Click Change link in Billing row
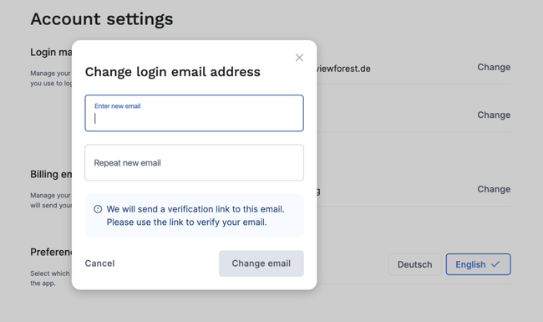 click(x=494, y=189)
